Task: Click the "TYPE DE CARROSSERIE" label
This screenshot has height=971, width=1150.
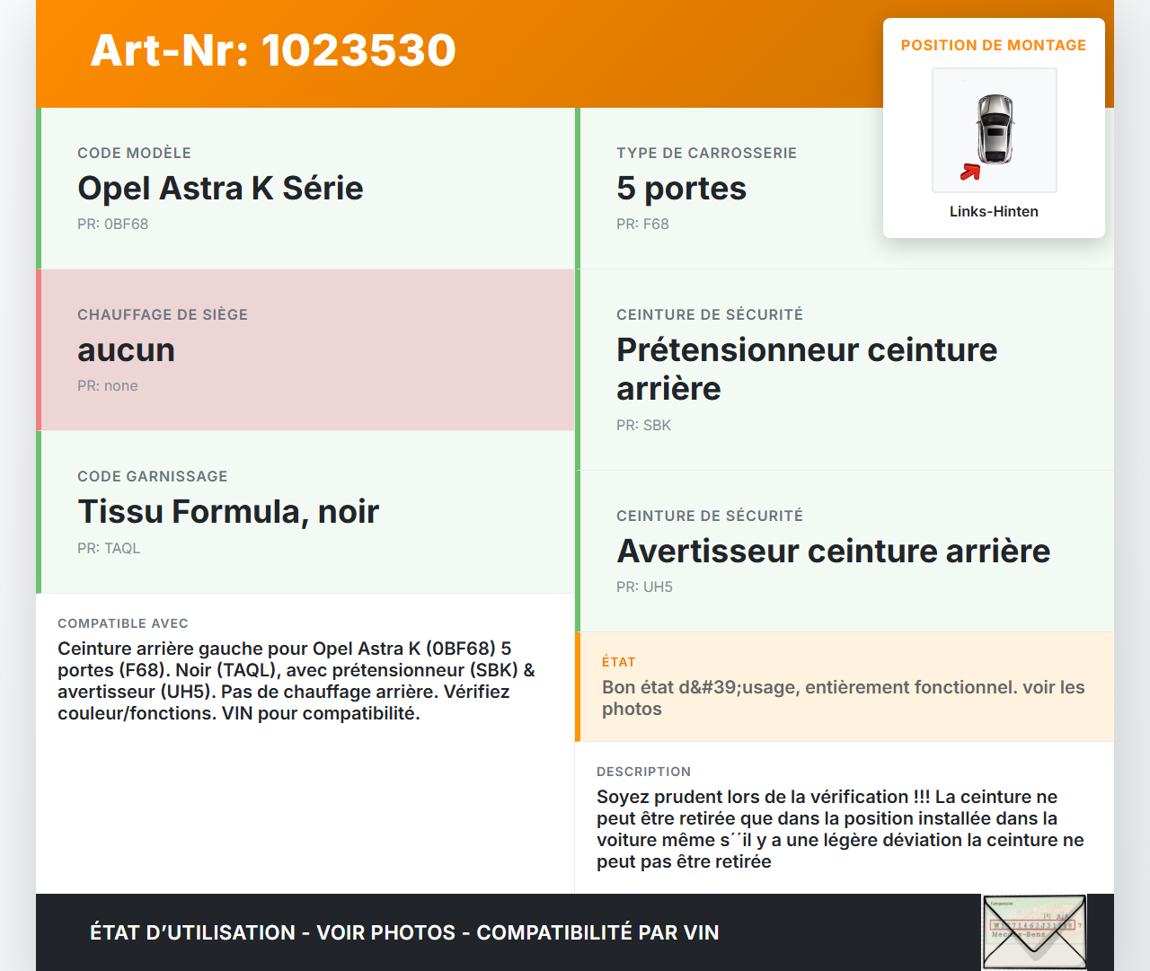Action: coord(706,153)
